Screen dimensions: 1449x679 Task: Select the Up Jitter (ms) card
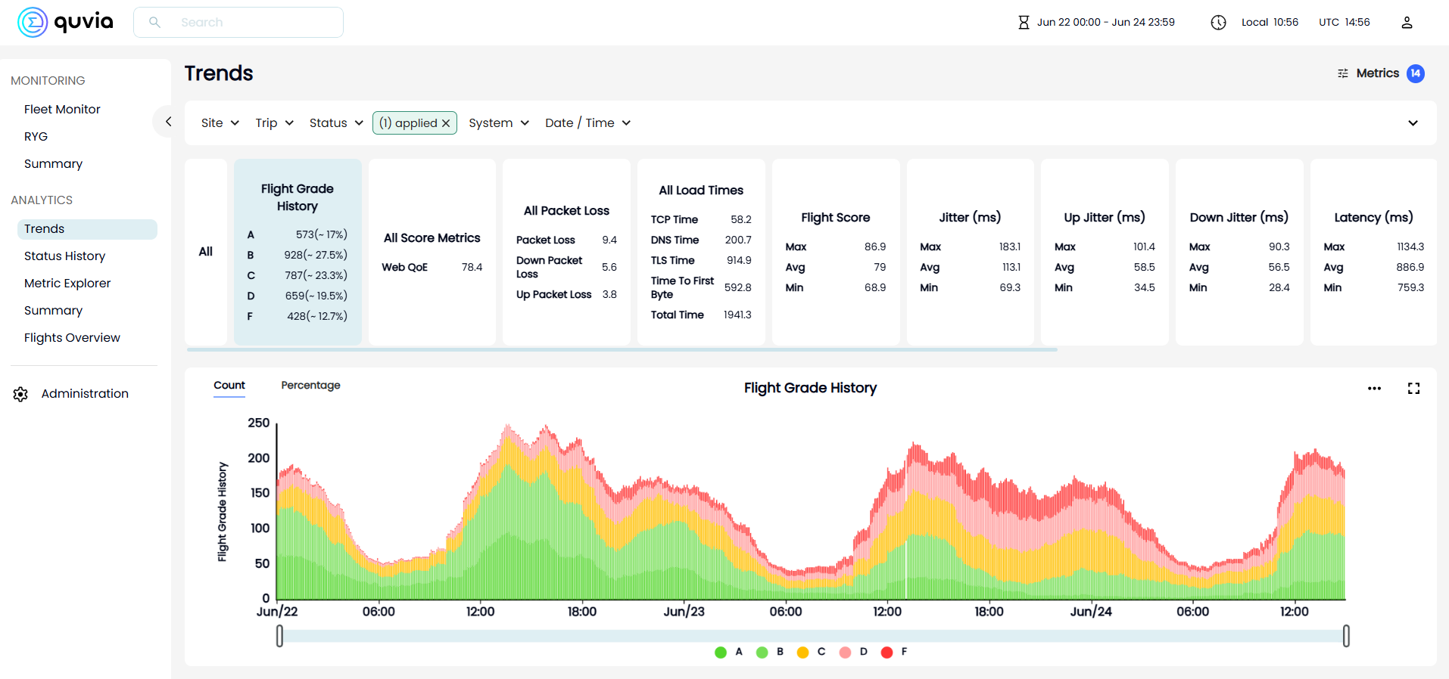pos(1105,252)
